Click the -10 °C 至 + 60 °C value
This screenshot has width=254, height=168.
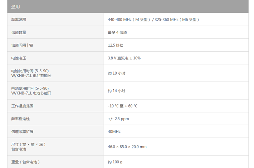click(122, 106)
